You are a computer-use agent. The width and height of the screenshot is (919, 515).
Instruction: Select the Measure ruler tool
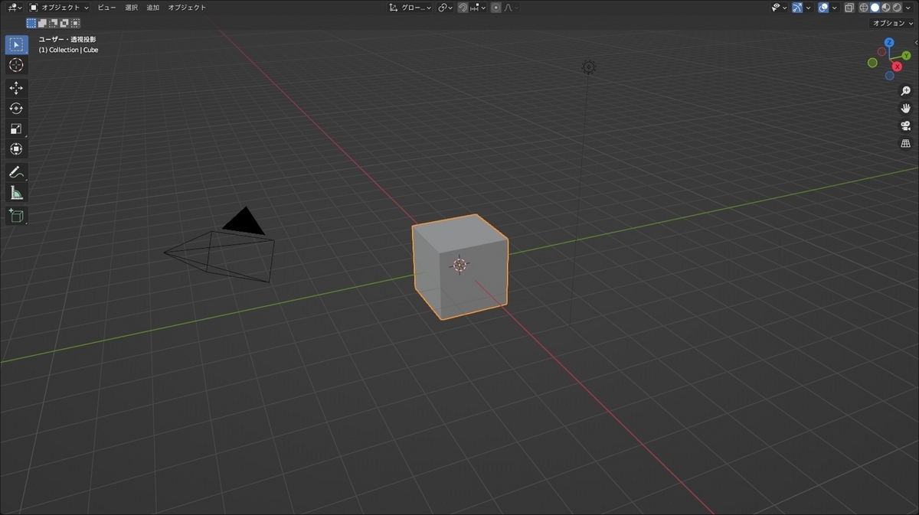point(16,192)
